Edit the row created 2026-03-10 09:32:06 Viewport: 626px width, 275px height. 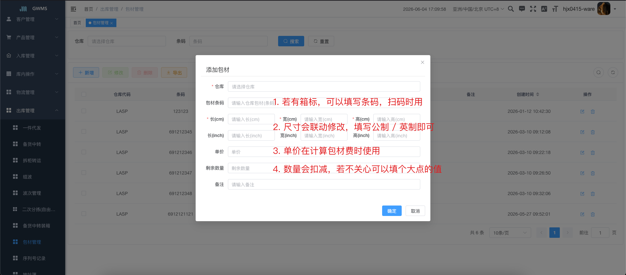pyautogui.click(x=582, y=194)
